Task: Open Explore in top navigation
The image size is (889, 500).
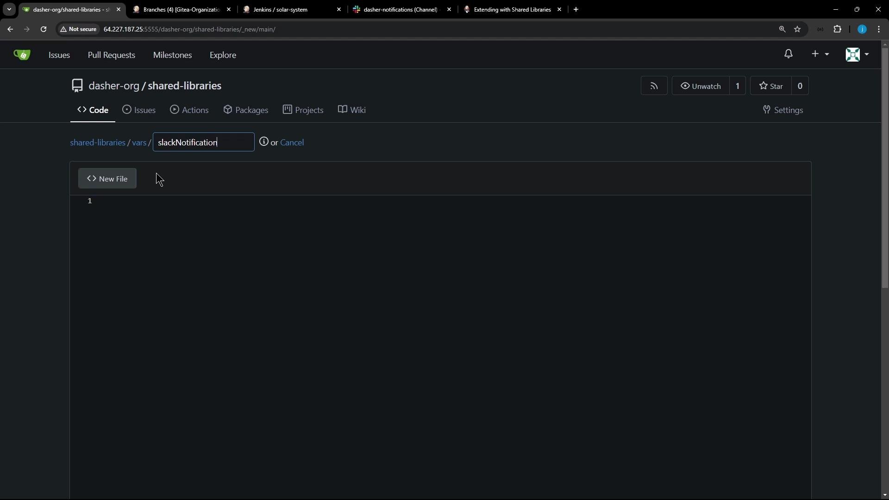Action: (223, 55)
